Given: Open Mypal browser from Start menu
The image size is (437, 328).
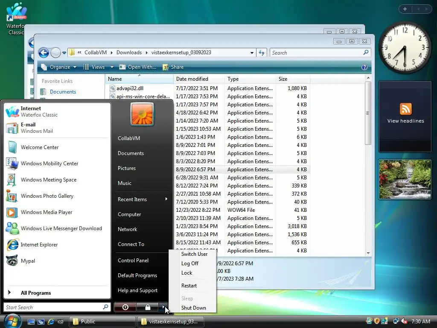Looking at the screenshot, I should [57, 261].
